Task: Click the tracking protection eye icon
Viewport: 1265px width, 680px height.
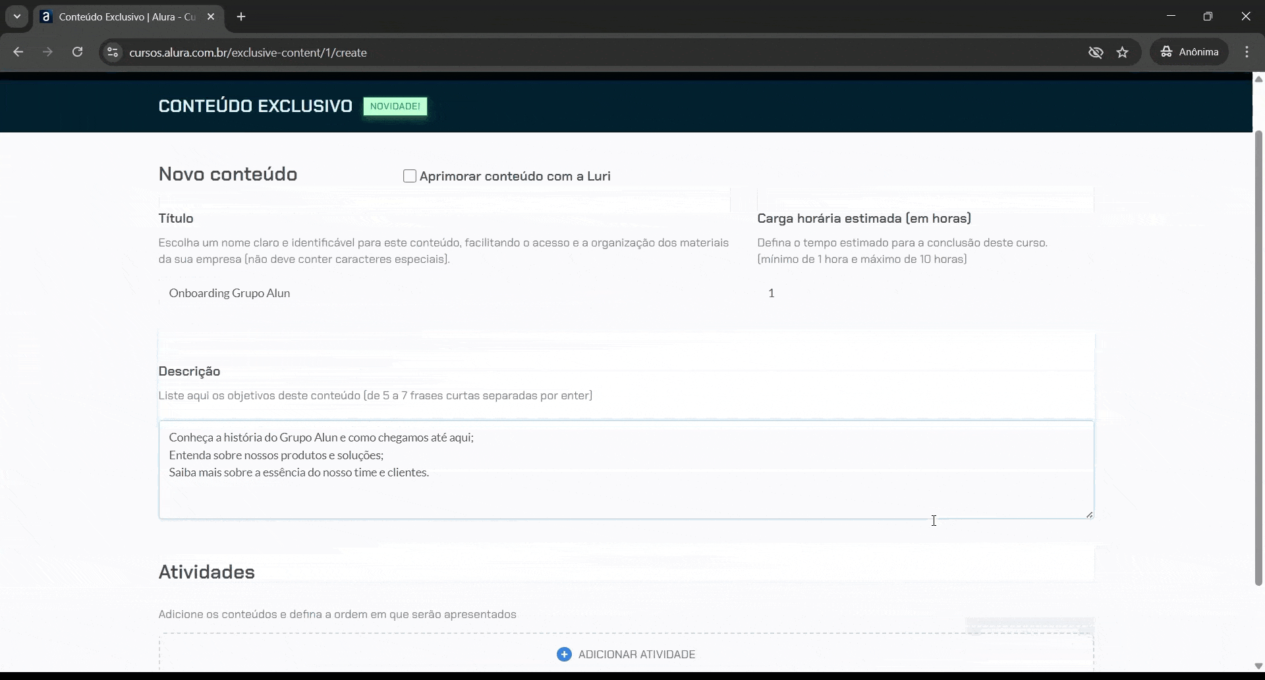Action: click(1096, 52)
